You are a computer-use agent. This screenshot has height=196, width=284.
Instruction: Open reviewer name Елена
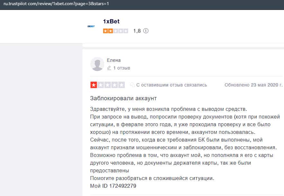coord(114,60)
